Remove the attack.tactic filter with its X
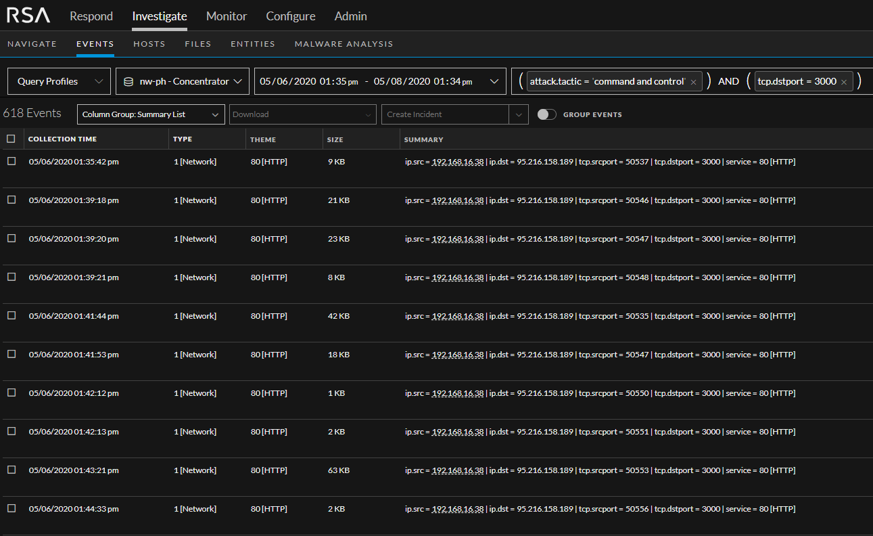The image size is (873, 536). [x=693, y=82]
